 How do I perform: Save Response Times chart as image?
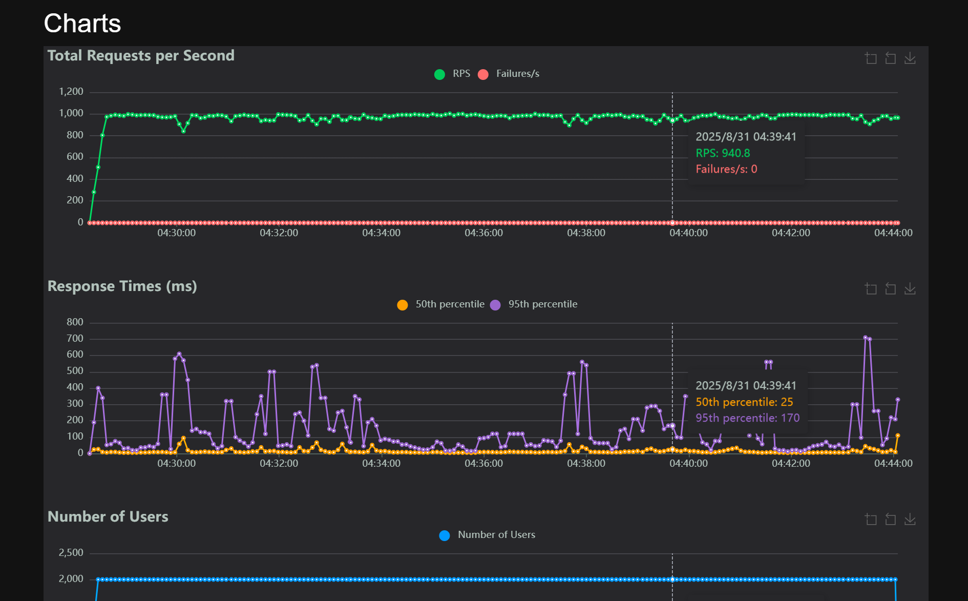pos(910,289)
